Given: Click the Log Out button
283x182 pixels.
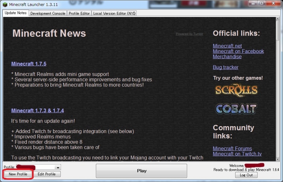Looking at the screenshot, I should pos(246,175).
